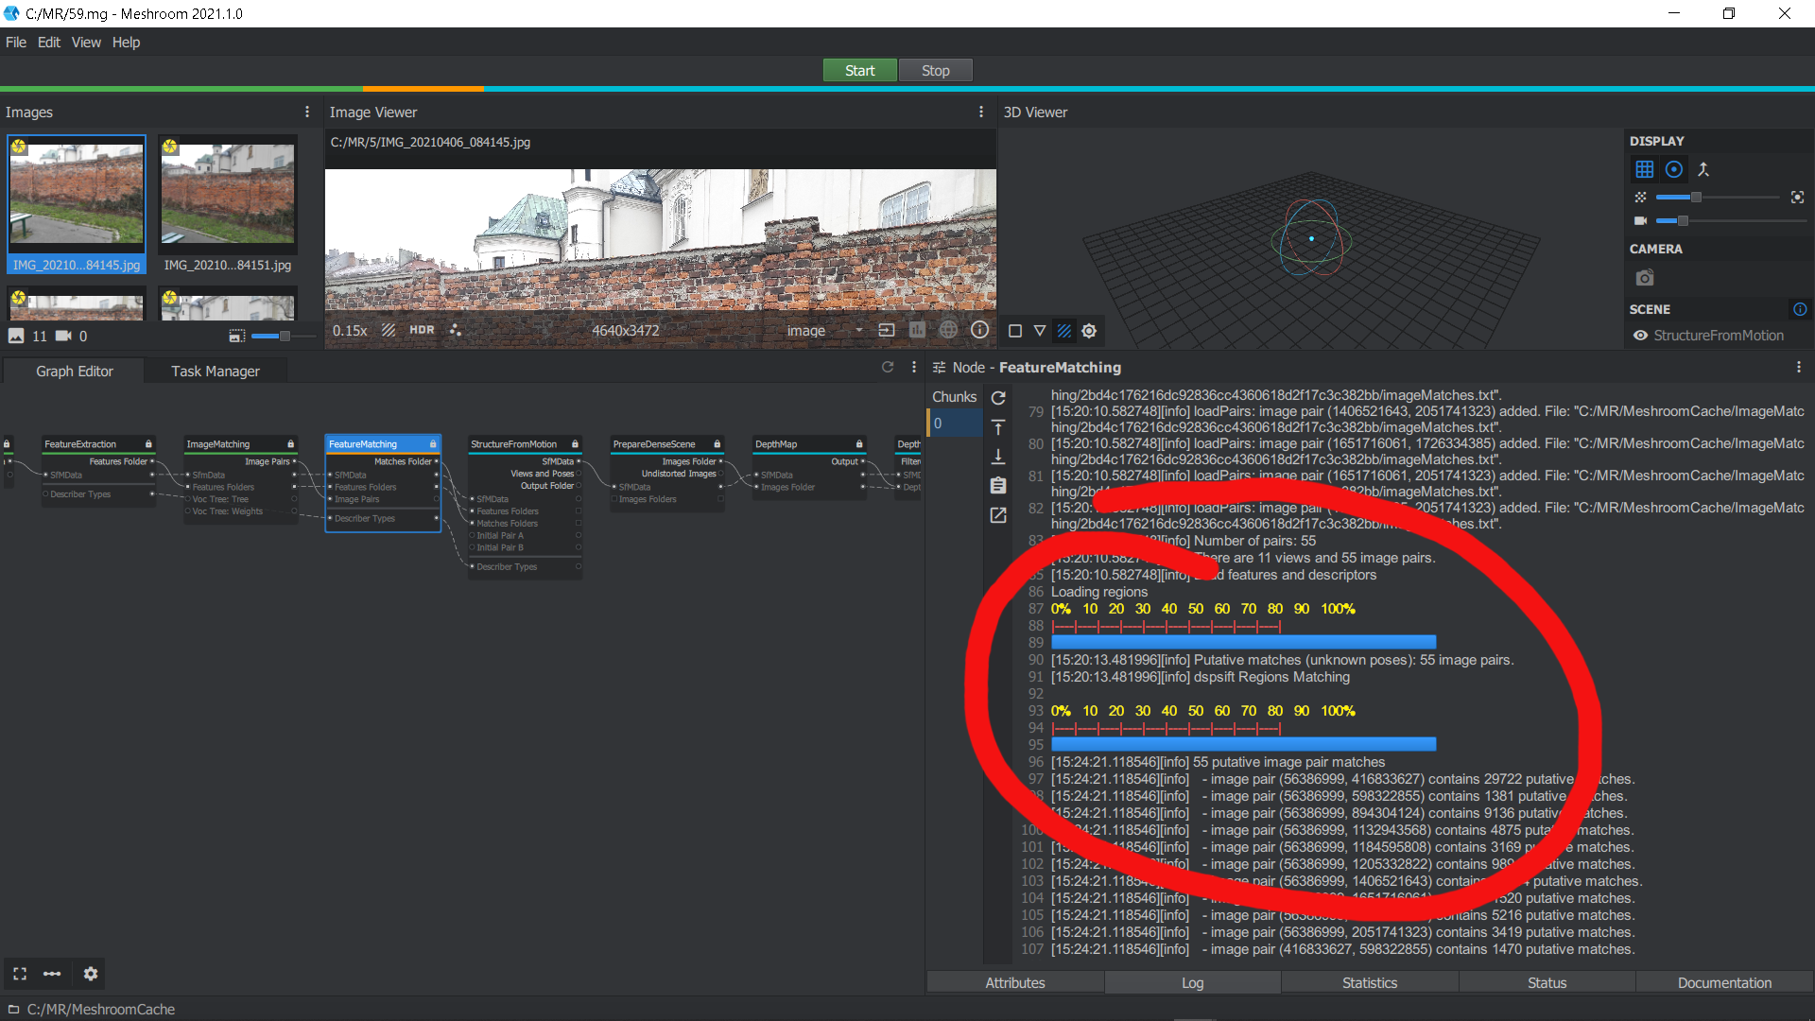Click the fit-to-view icon beside point size slider
This screenshot has height=1021, width=1815.
[1797, 197]
